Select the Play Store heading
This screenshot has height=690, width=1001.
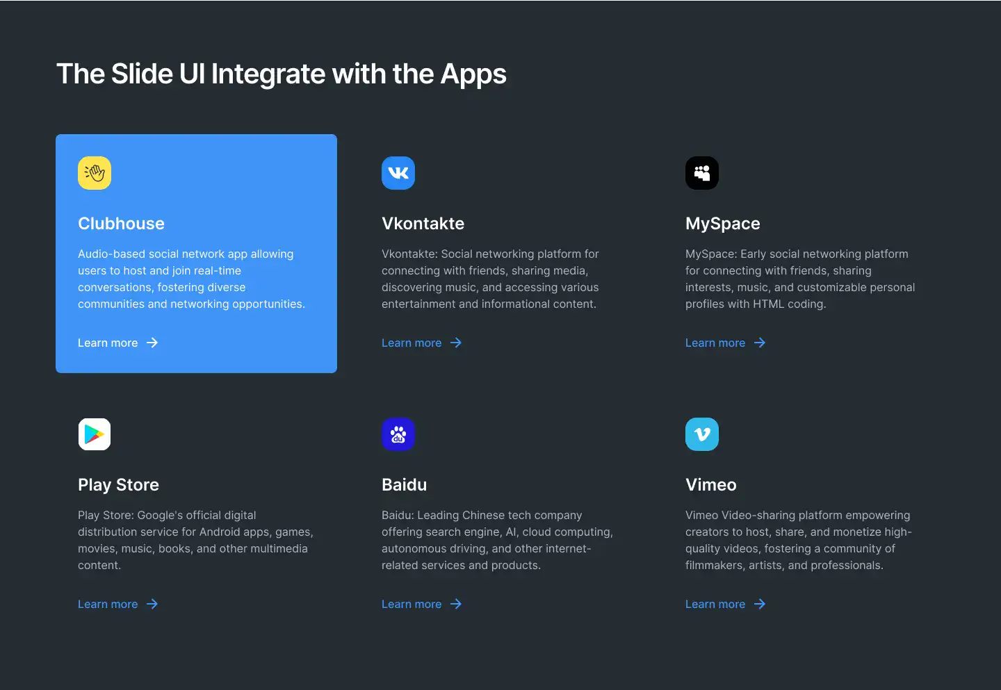pyautogui.click(x=118, y=485)
